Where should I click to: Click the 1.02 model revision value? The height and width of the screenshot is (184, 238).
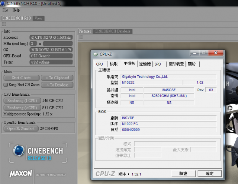click(200, 83)
